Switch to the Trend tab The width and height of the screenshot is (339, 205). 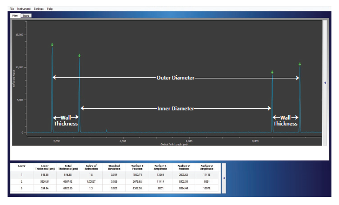(26, 16)
